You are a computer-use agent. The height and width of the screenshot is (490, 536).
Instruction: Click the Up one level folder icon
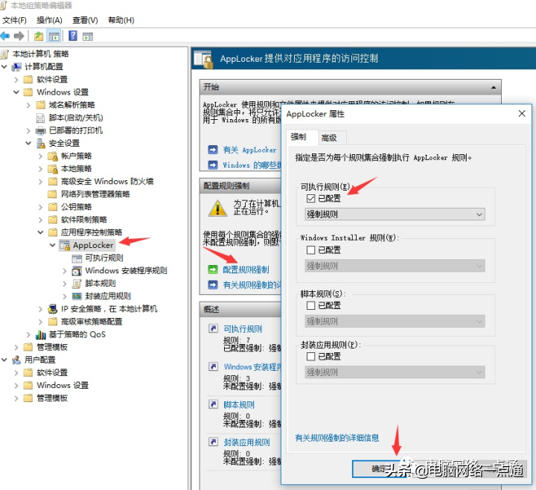[39, 36]
